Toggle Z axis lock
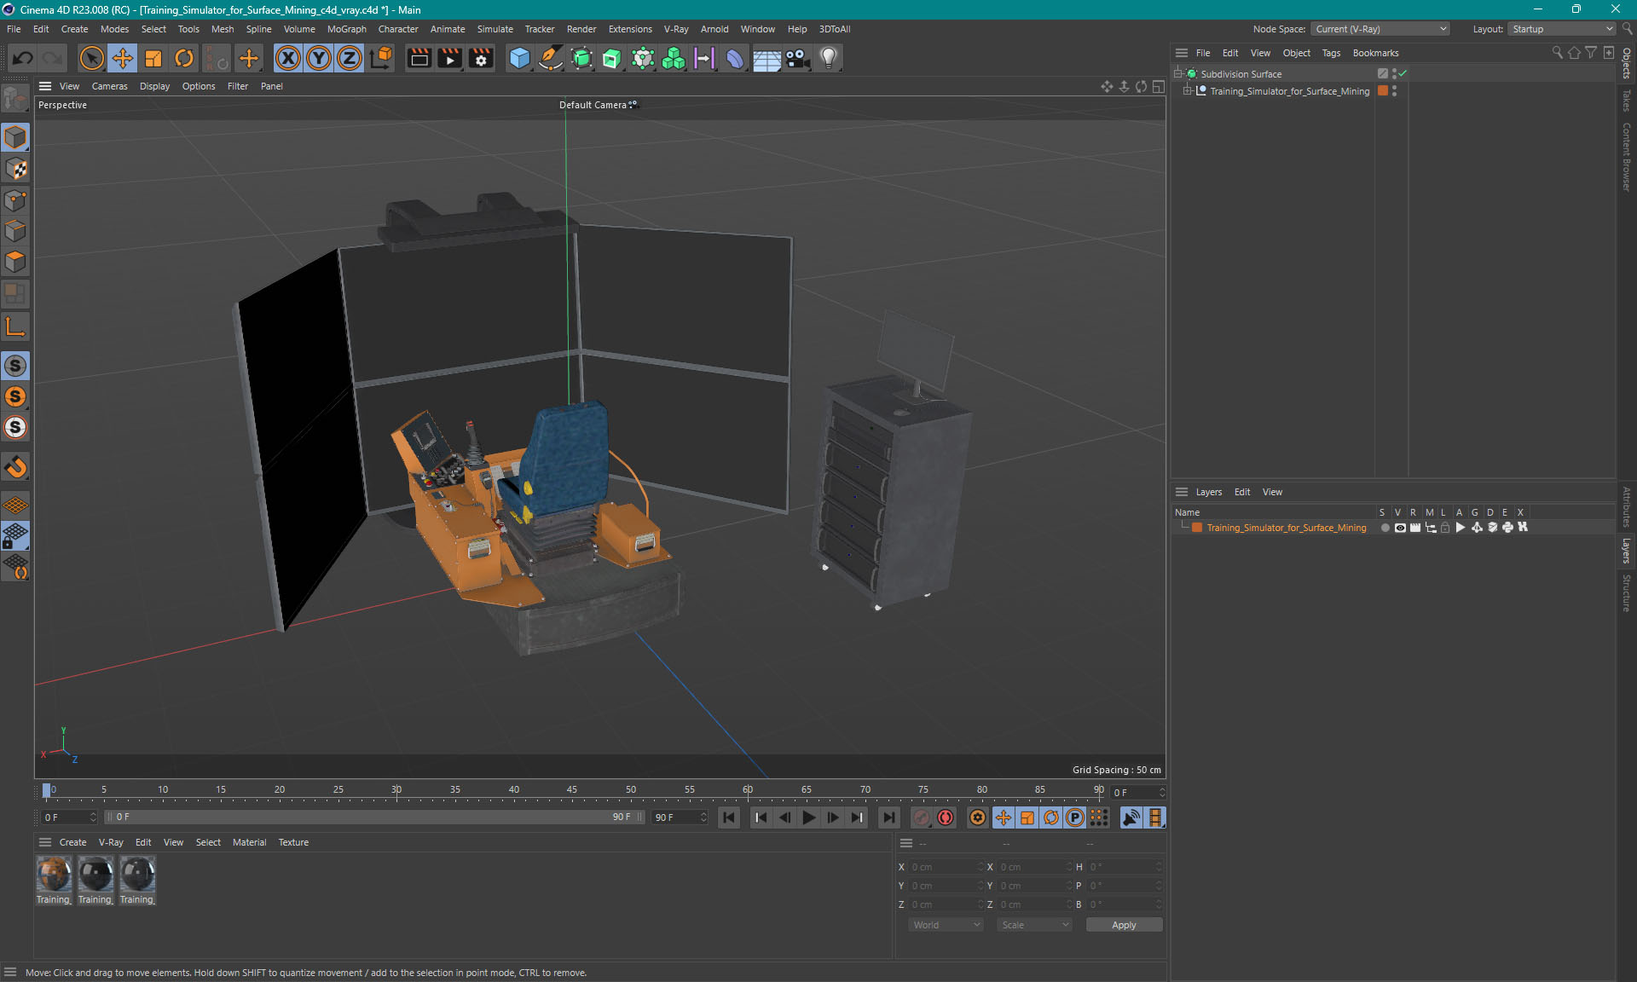Viewport: 1637px width, 982px height. (x=350, y=58)
